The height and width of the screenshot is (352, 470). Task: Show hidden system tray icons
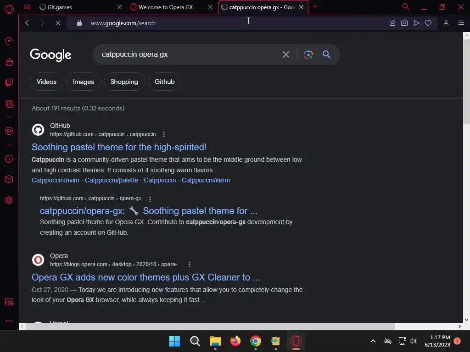click(373, 341)
